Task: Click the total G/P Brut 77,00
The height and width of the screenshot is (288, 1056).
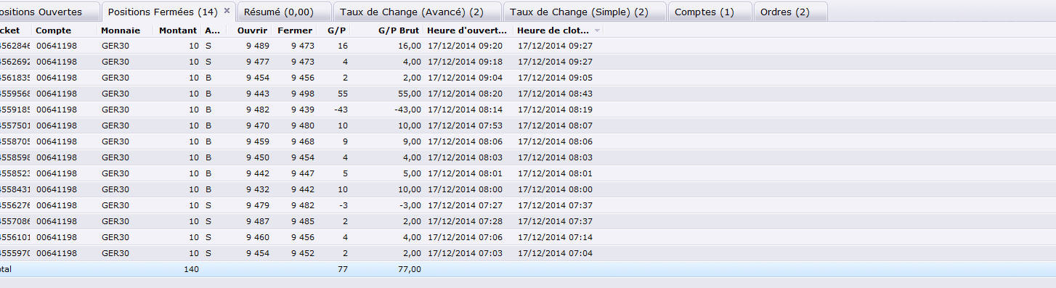Action: (x=409, y=269)
